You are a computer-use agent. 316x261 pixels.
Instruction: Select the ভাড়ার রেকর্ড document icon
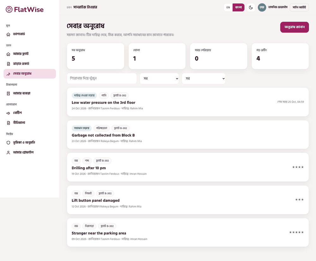click(8, 64)
